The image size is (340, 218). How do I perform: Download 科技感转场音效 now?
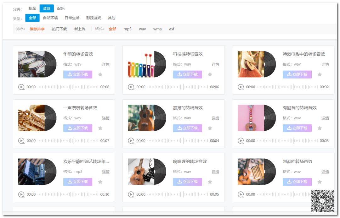click(x=188, y=74)
